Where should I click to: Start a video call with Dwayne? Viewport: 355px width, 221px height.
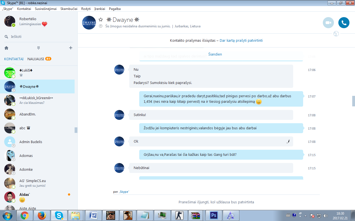pos(328,23)
